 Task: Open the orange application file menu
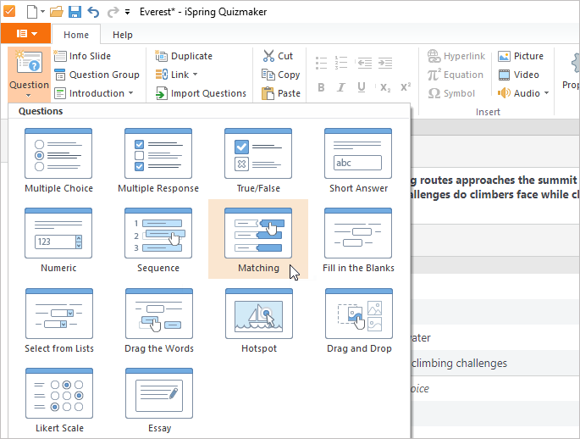(x=25, y=35)
